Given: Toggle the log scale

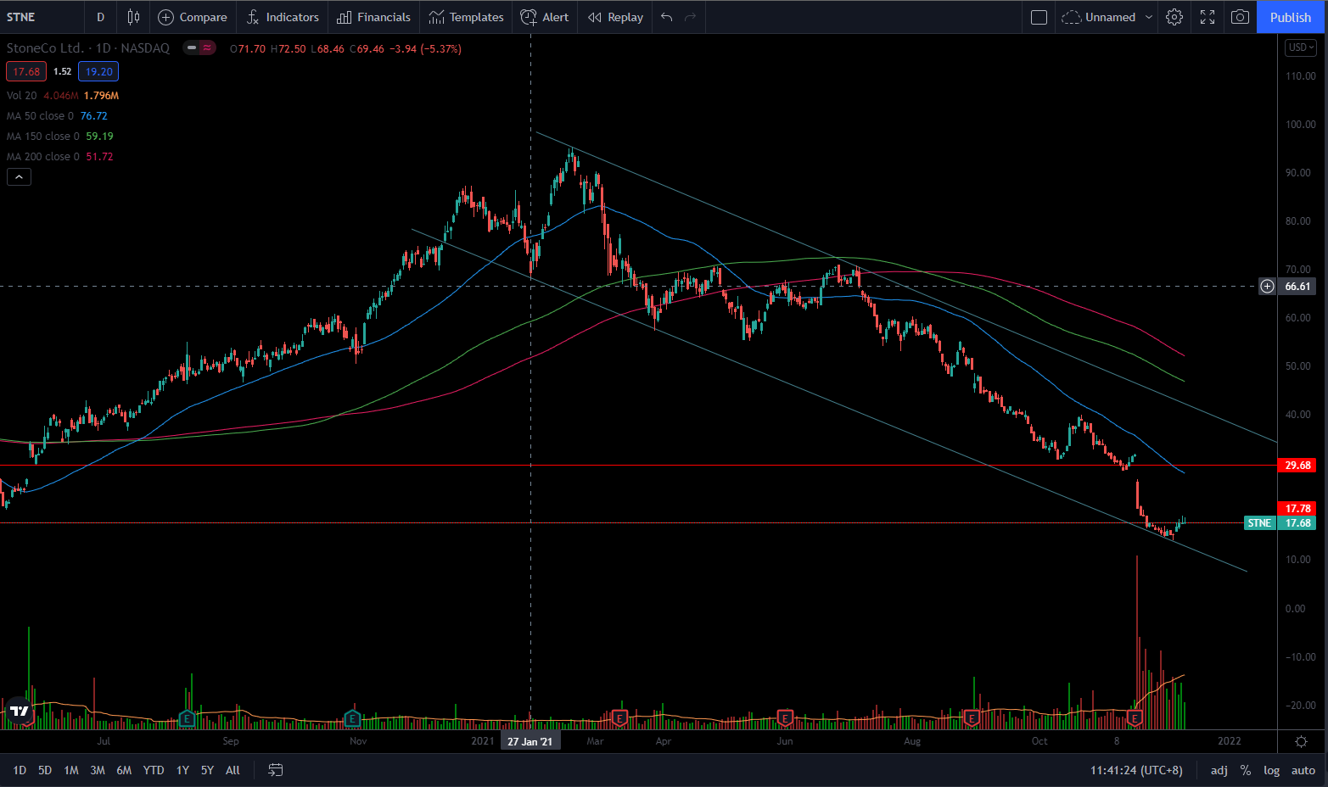Looking at the screenshot, I should [x=1271, y=770].
